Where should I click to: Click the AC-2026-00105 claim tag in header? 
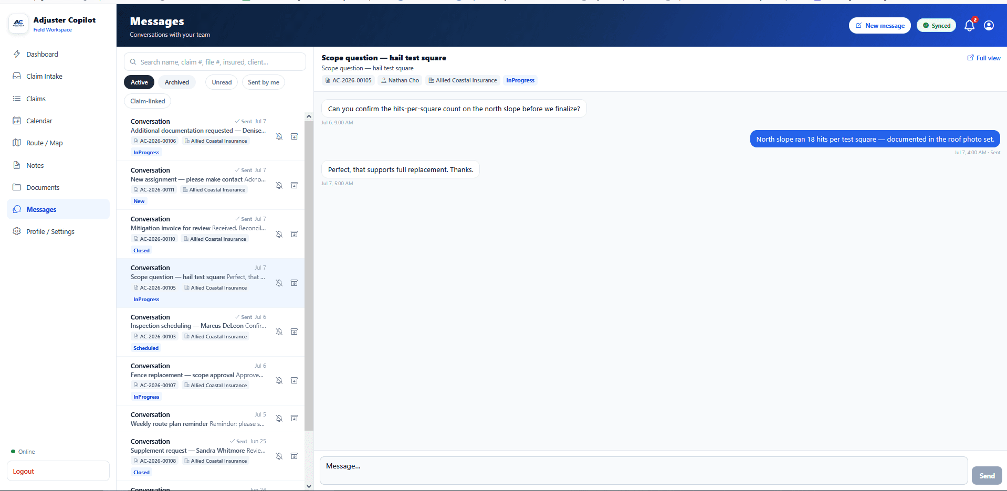(x=348, y=80)
